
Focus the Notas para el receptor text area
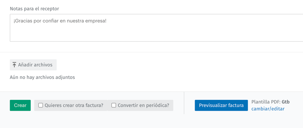[x=156, y=28]
